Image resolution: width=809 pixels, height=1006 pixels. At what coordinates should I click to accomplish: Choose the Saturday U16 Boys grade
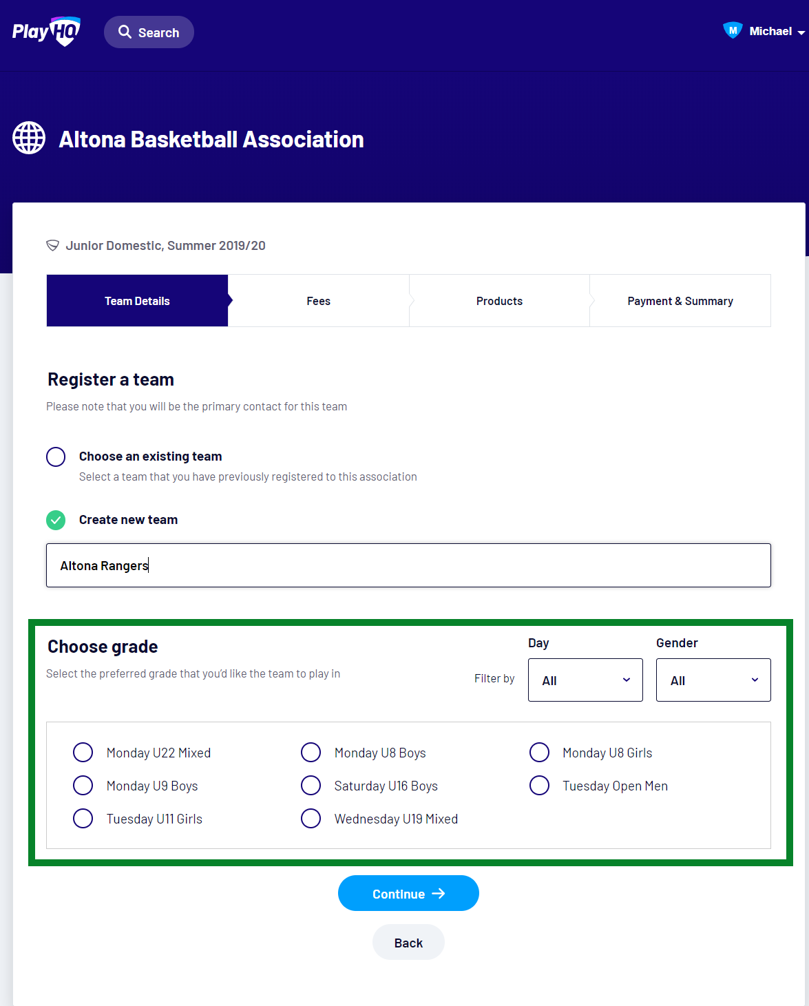click(x=311, y=786)
